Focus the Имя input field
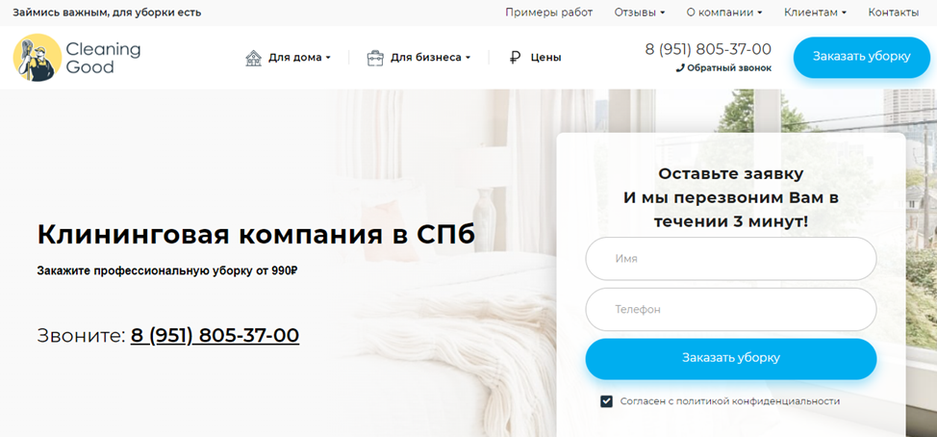The height and width of the screenshot is (437, 937). pos(731,259)
